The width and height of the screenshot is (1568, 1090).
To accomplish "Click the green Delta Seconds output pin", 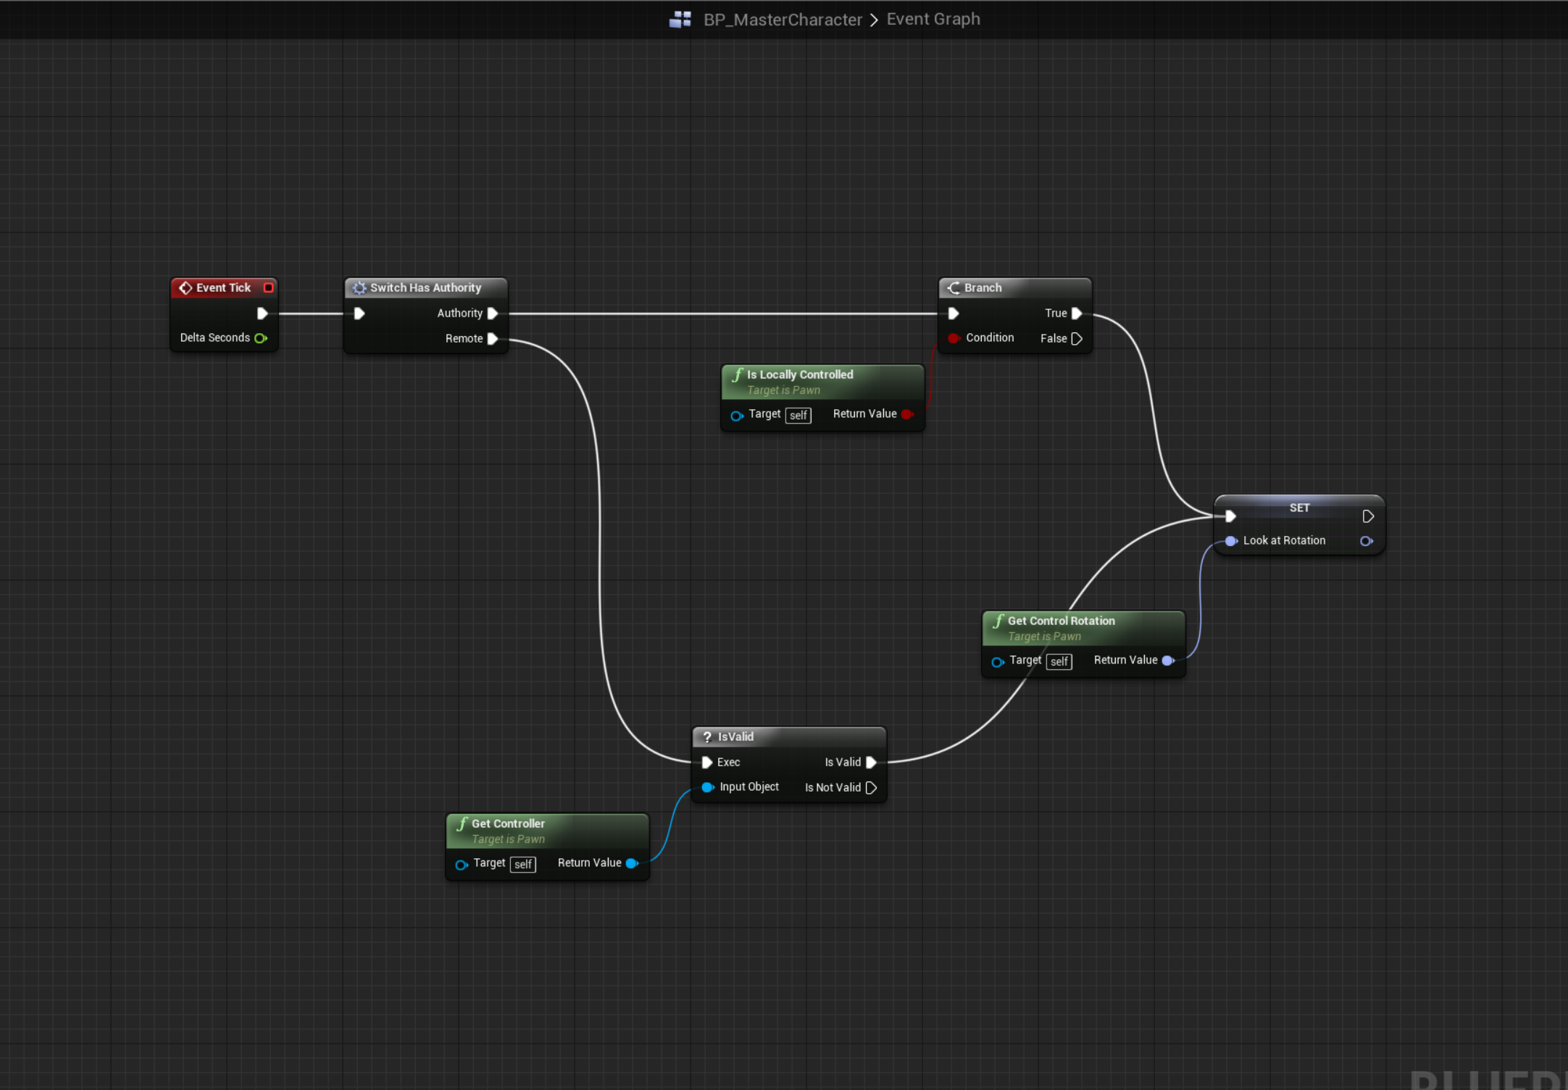I will point(261,338).
